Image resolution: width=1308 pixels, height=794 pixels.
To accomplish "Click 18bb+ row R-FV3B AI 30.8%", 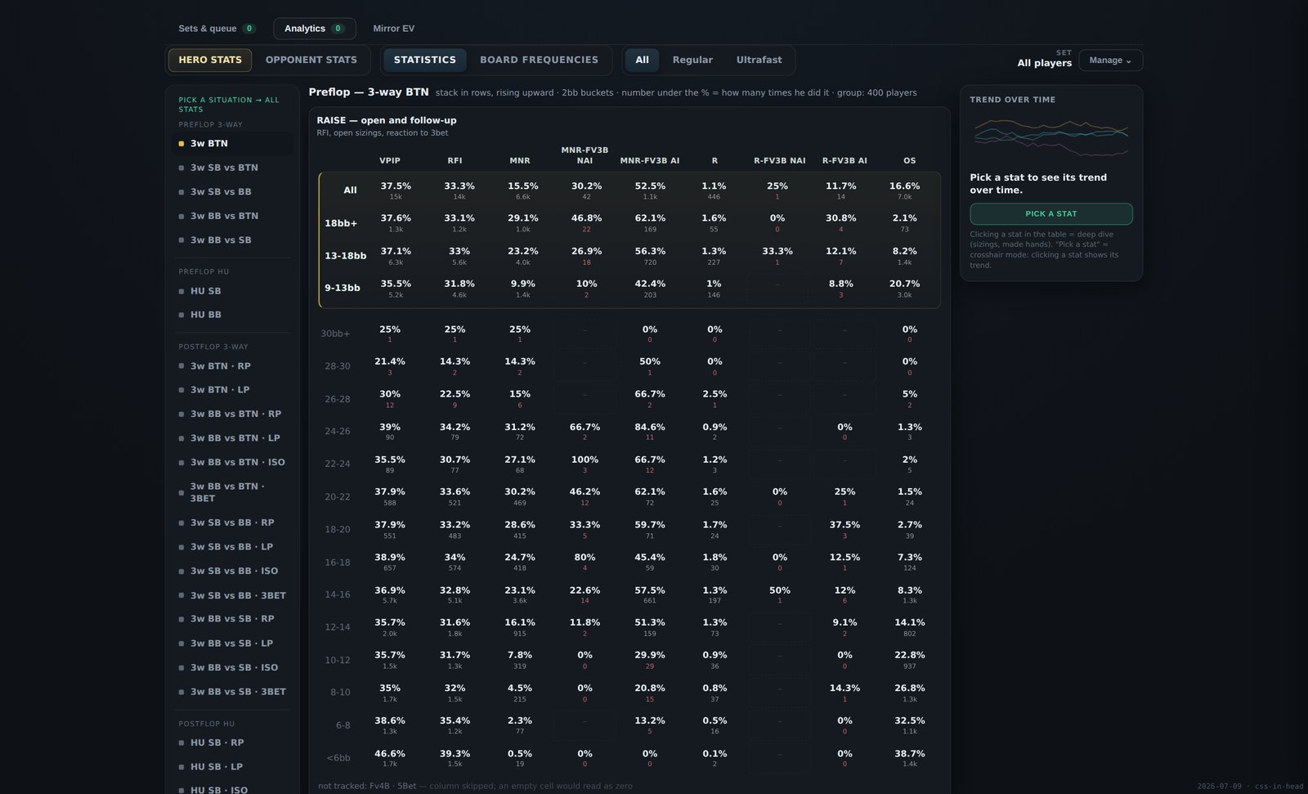I will click(841, 223).
